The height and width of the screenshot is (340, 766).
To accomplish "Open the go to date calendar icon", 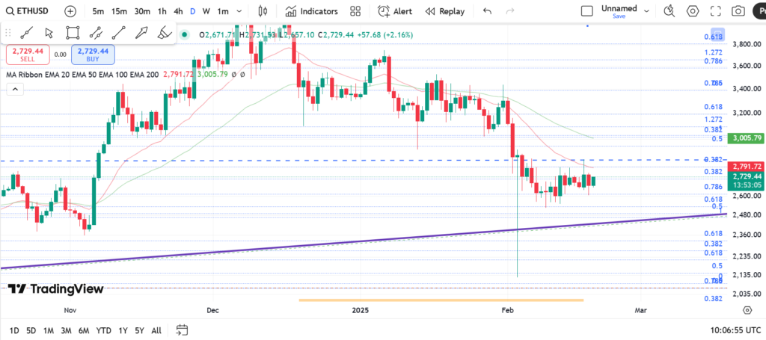I will (x=182, y=330).
